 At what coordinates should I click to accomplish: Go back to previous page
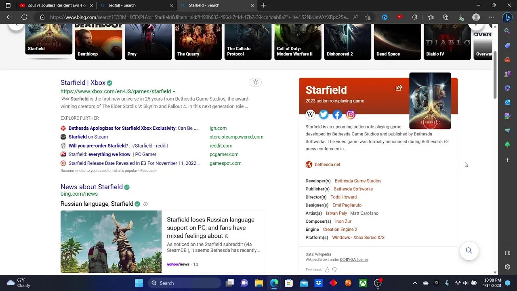pos(9,17)
